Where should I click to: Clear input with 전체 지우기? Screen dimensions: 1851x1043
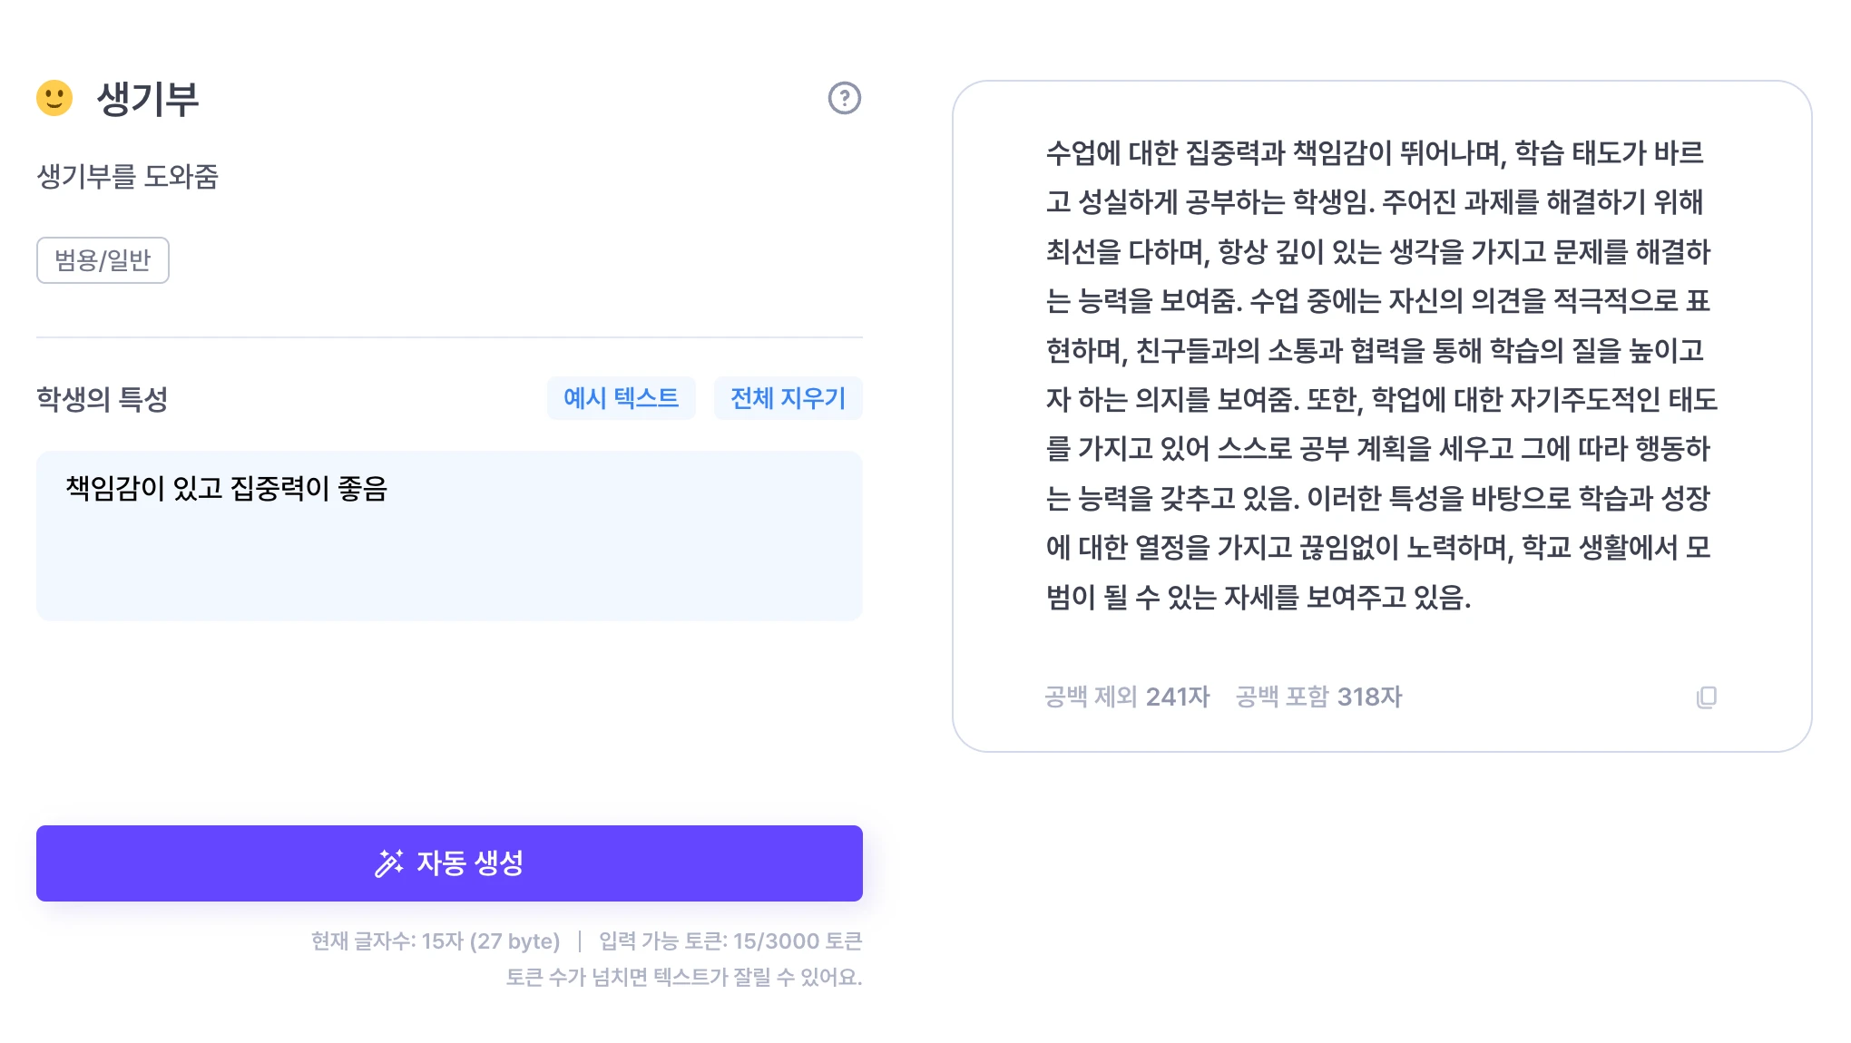point(788,398)
